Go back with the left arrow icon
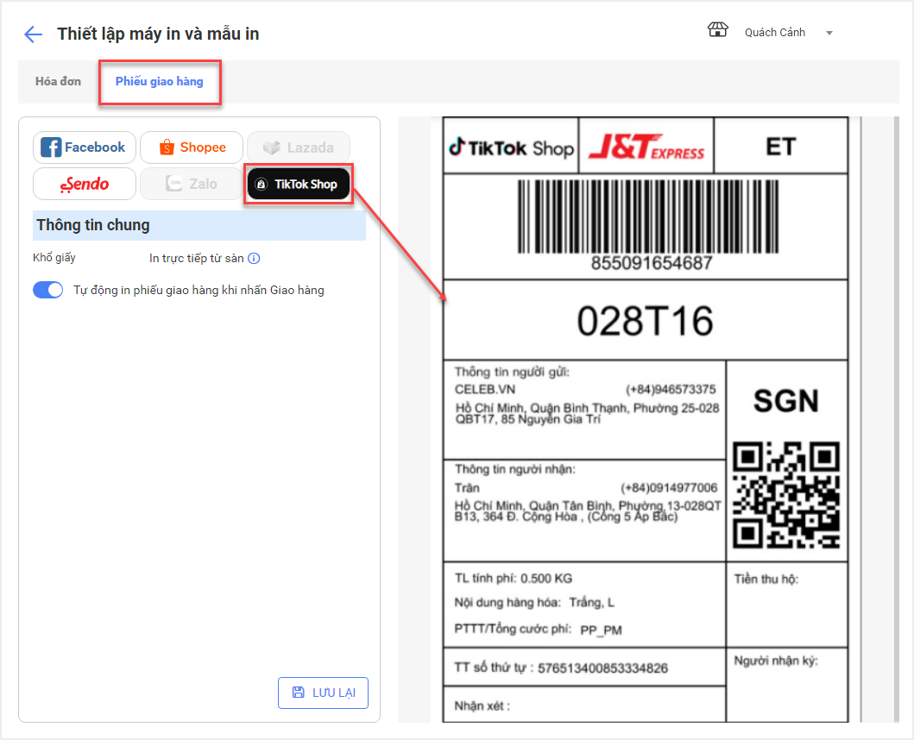 (x=33, y=34)
